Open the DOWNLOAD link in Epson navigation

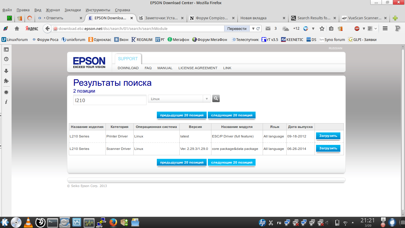128,68
